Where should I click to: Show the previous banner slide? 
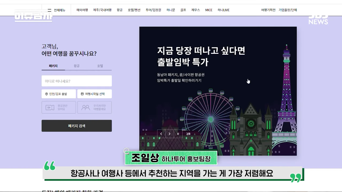pyautogui.click(x=161, y=134)
